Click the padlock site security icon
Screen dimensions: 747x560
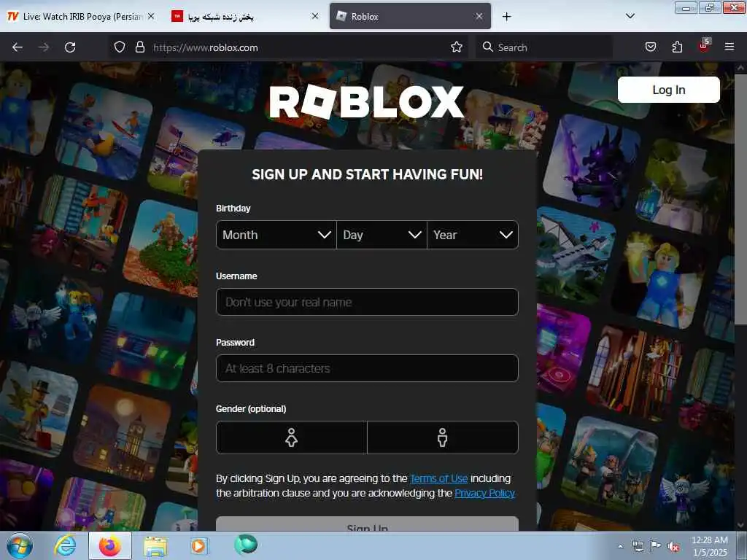[x=139, y=47]
